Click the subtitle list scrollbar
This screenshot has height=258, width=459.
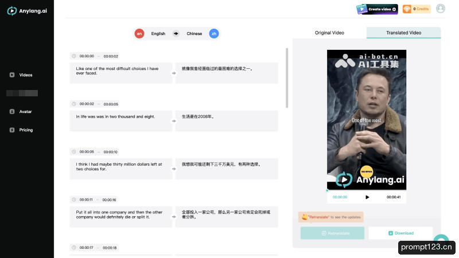tap(287, 78)
